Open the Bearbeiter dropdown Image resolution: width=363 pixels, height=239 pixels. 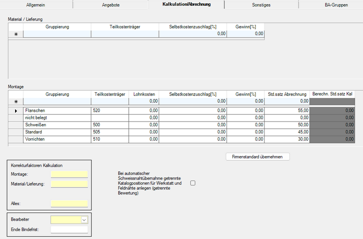point(84,220)
